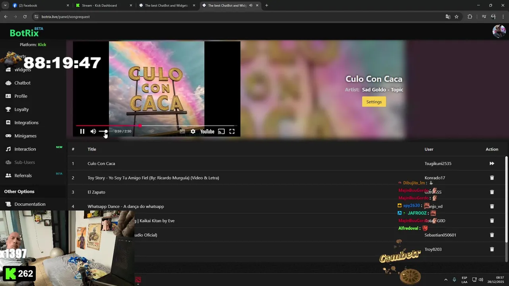Click the yellow Settings button
The width and height of the screenshot is (509, 286).
click(374, 102)
